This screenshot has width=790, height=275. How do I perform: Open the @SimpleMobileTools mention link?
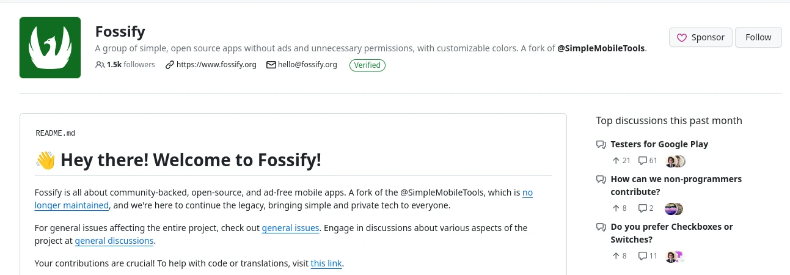pos(601,48)
